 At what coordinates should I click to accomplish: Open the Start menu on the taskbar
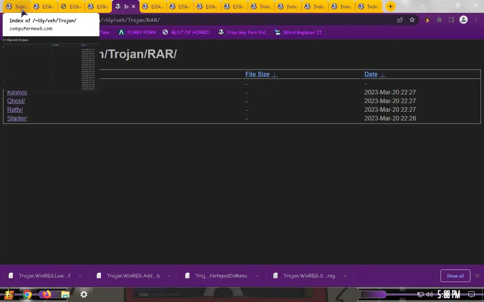[9, 294]
